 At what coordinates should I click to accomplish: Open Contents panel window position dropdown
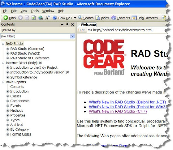click(62, 24)
